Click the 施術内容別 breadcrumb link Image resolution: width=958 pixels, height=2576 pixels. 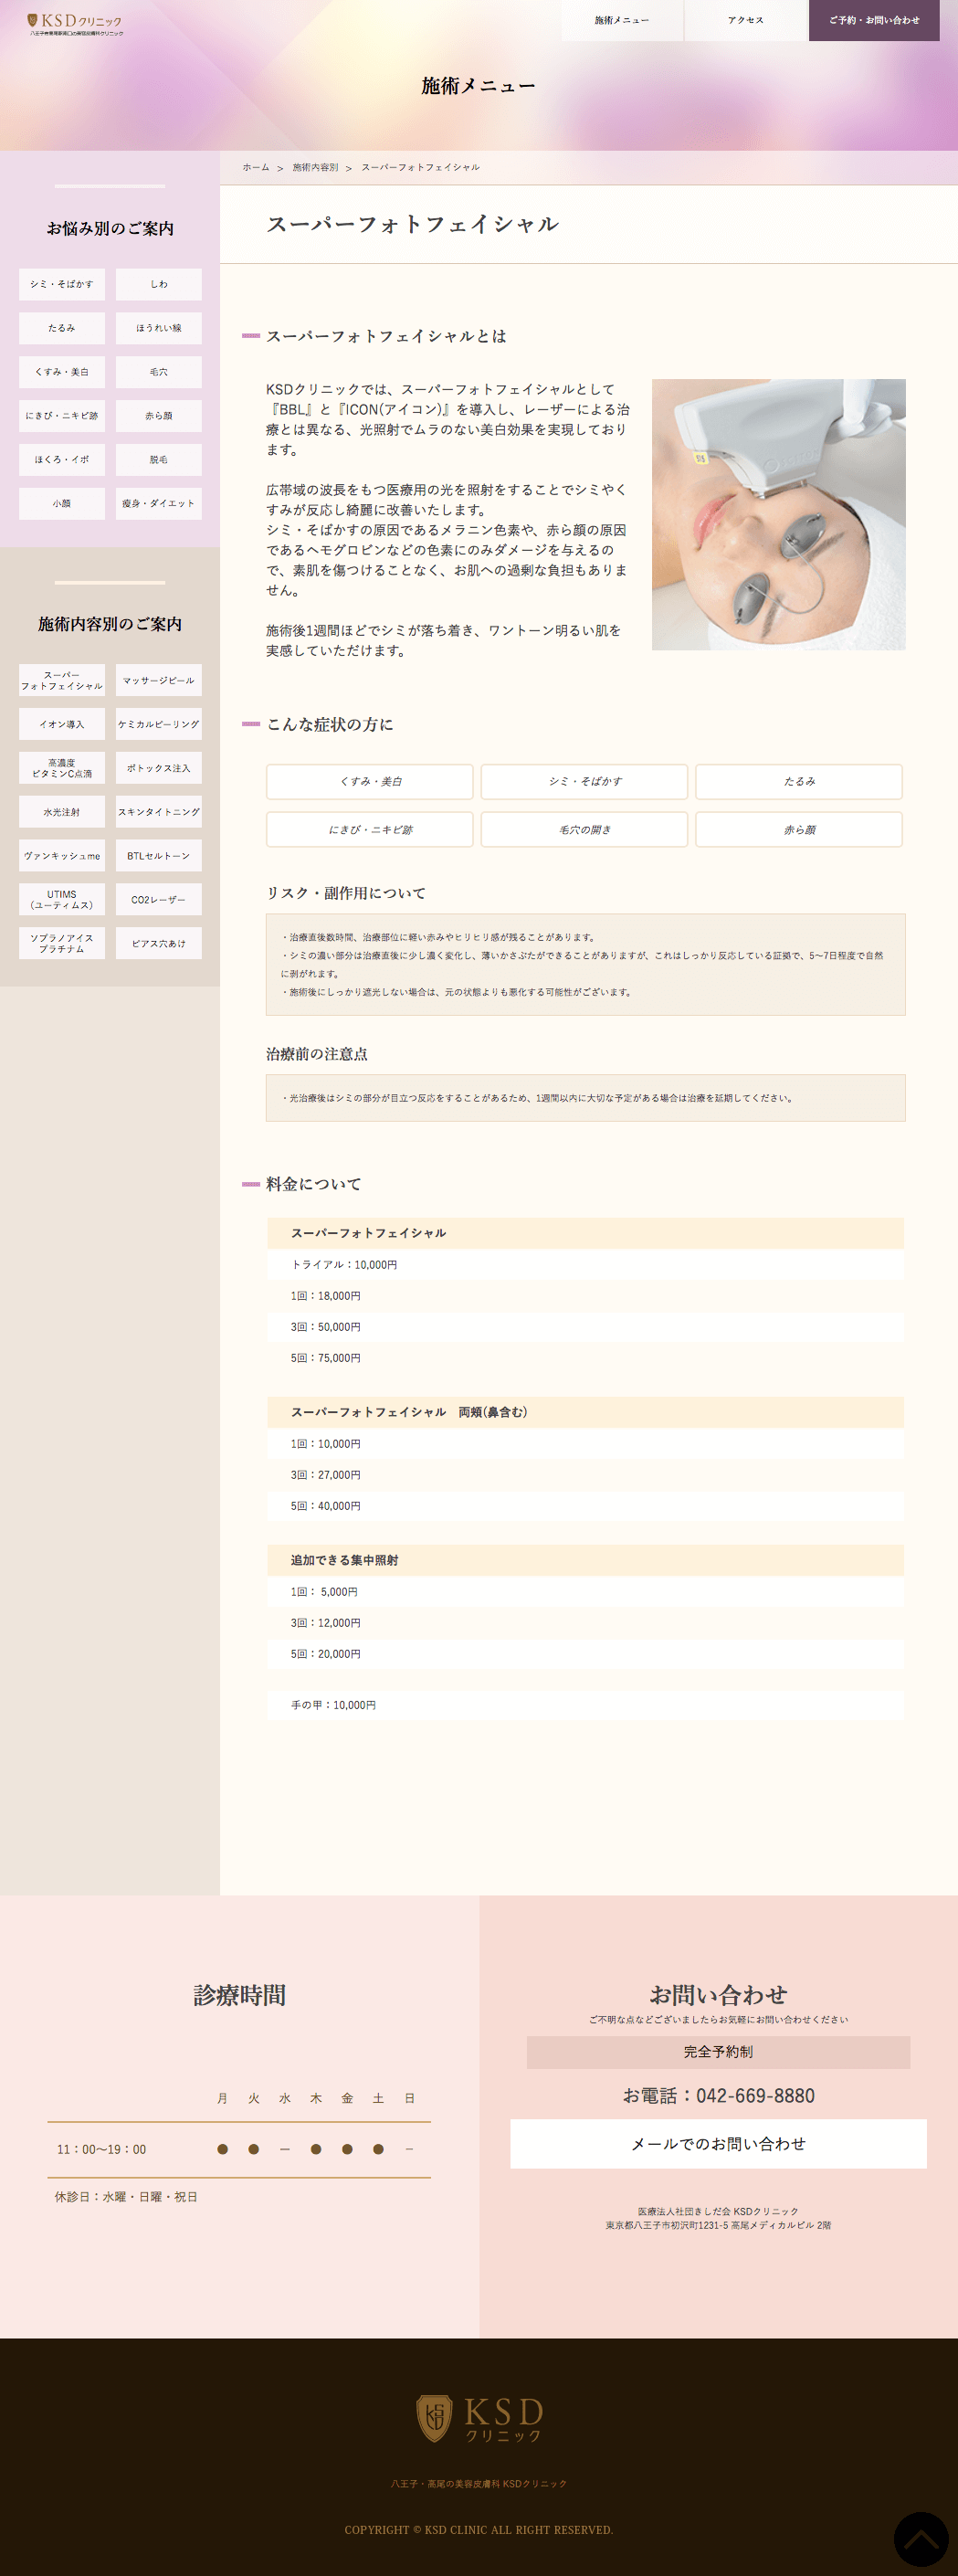pos(315,167)
